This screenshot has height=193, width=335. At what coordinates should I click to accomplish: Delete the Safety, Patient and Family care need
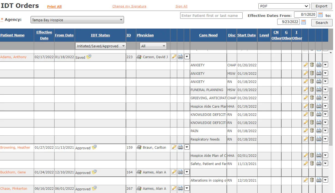coord(312,163)
